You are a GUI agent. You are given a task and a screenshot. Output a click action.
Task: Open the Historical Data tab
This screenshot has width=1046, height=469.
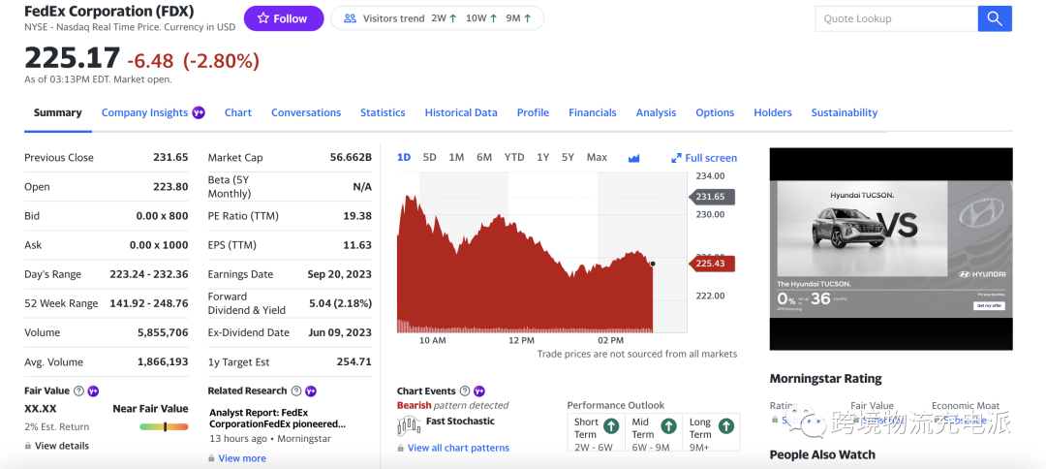[461, 112]
